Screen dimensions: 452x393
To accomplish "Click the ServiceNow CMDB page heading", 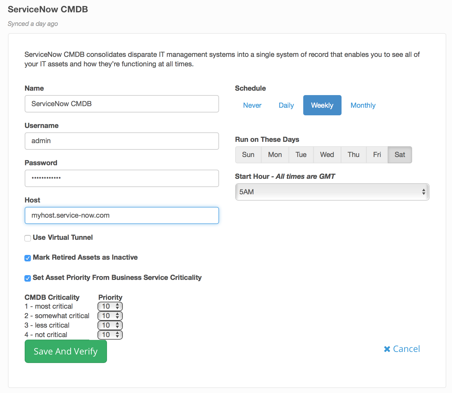I will (48, 9).
